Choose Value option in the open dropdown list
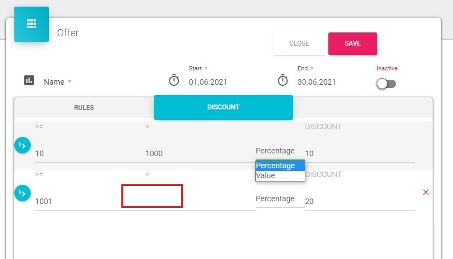Screen dimensions: 453x259 280,176
